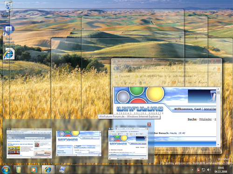Launch Windows Media Player from the taskbar
This screenshot has width=233, height=174.
[33, 169]
